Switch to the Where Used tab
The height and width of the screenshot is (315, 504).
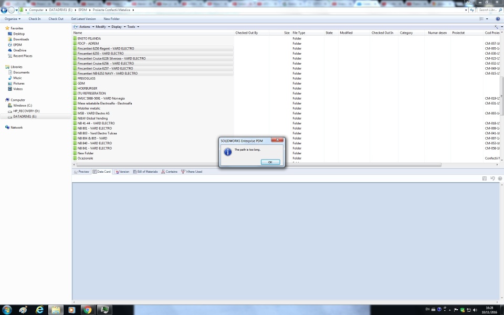point(192,172)
